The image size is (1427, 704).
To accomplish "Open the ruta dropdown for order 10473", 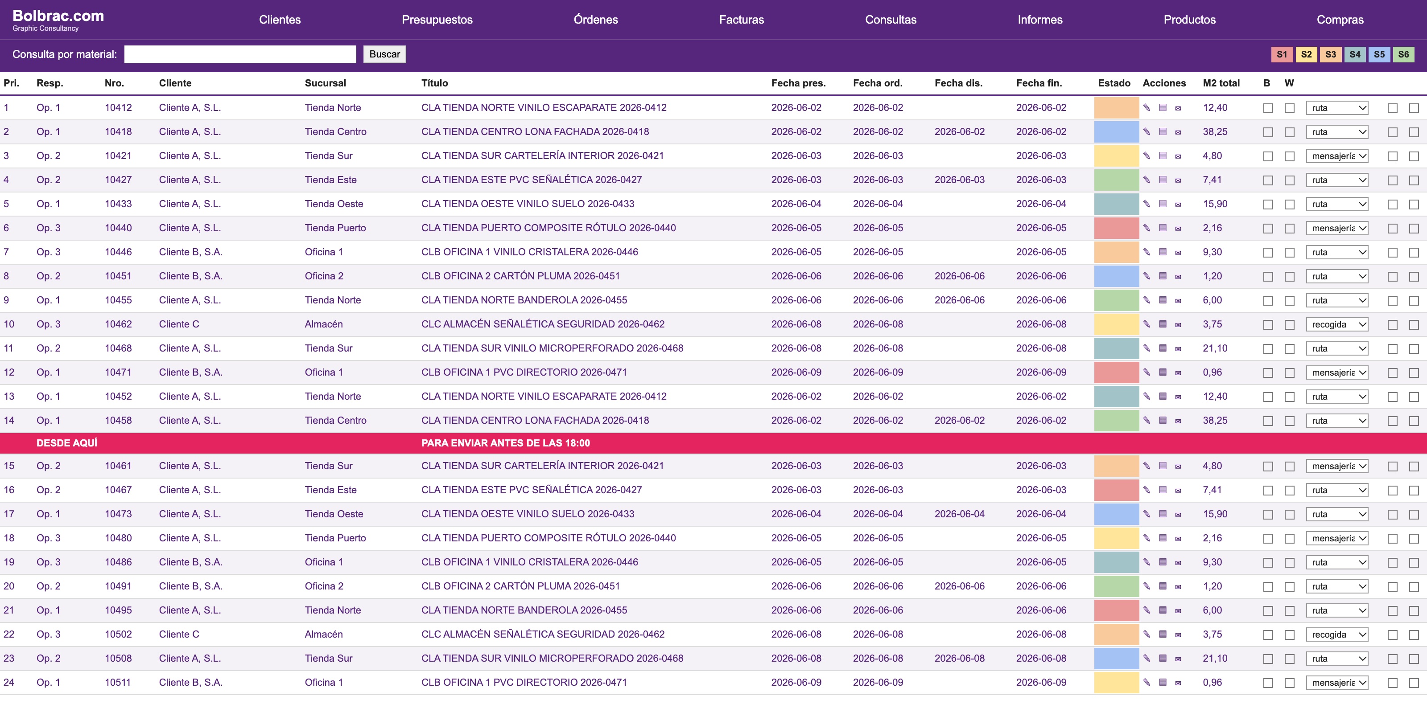I will (x=1337, y=514).
